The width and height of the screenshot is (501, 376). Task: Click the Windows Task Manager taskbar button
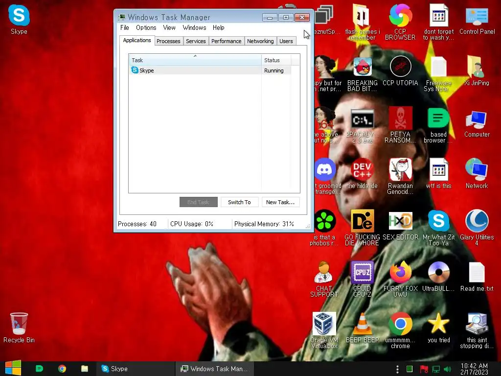click(215, 369)
